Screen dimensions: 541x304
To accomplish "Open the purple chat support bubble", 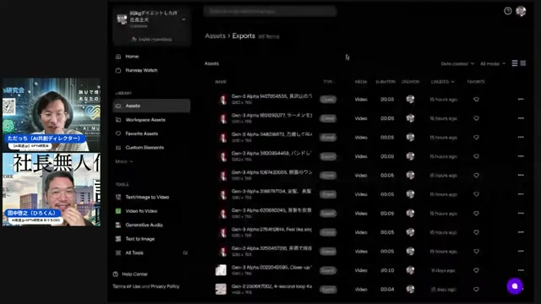I will pyautogui.click(x=515, y=286).
